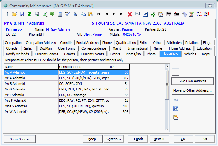The width and height of the screenshot is (218, 146).
Task: Select the Miss S Adamski row
Action: click(x=67, y=106)
